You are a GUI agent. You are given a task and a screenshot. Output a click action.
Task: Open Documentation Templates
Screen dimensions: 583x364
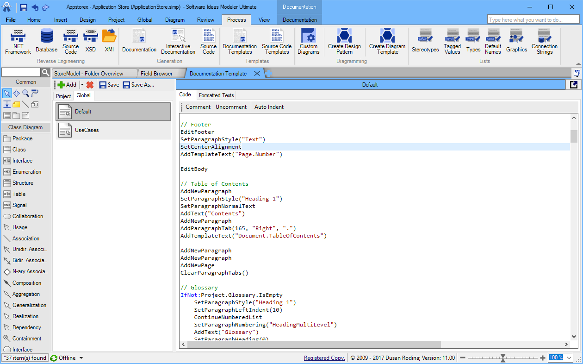click(240, 41)
